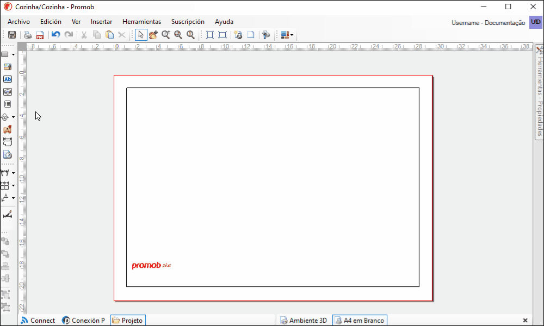544x326 pixels.
Task: Click the document with clock icon
Action: click(7, 154)
